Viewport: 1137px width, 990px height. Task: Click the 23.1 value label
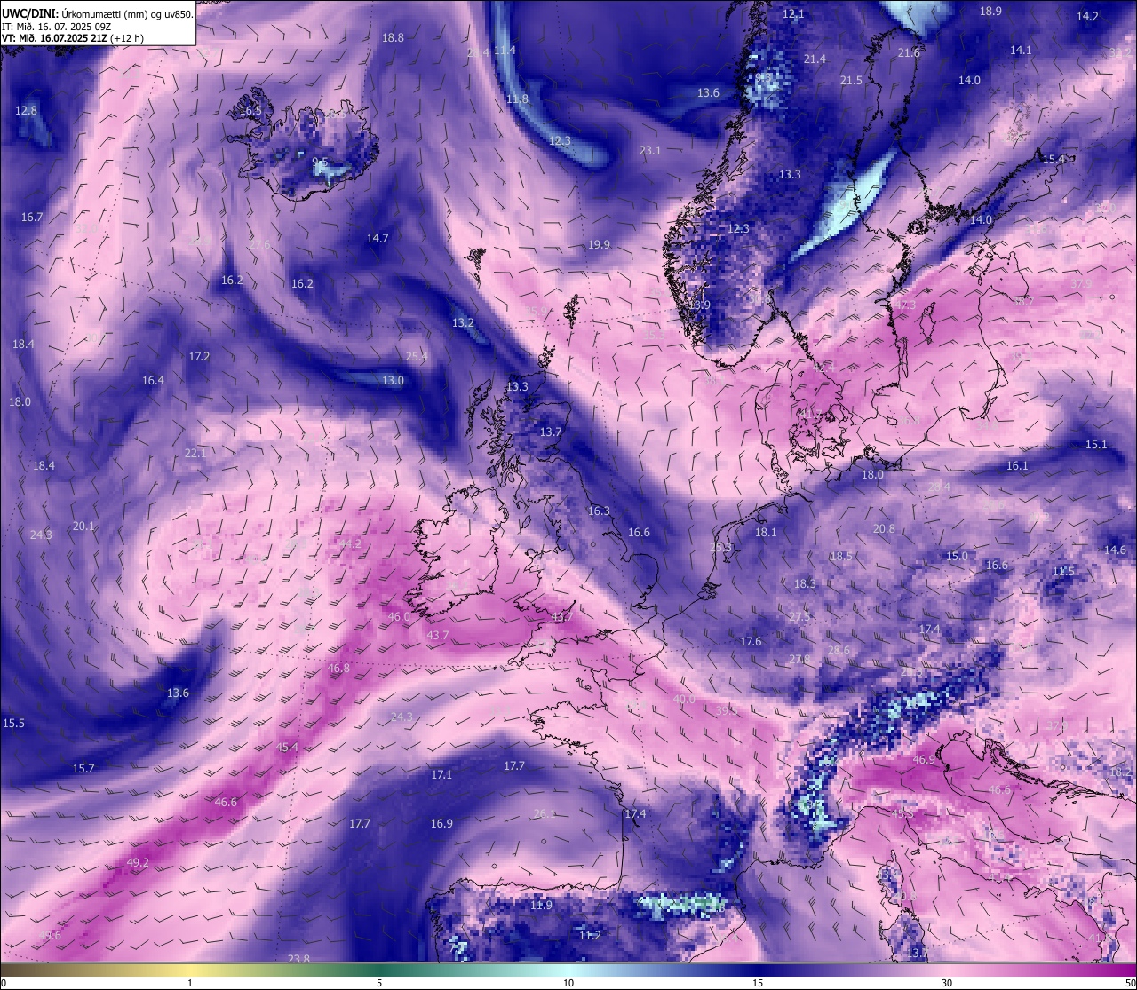pyautogui.click(x=650, y=151)
